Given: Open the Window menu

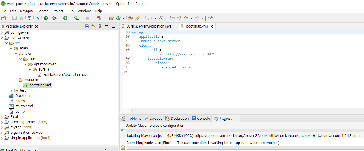Looking at the screenshot, I should (x=84, y=11).
